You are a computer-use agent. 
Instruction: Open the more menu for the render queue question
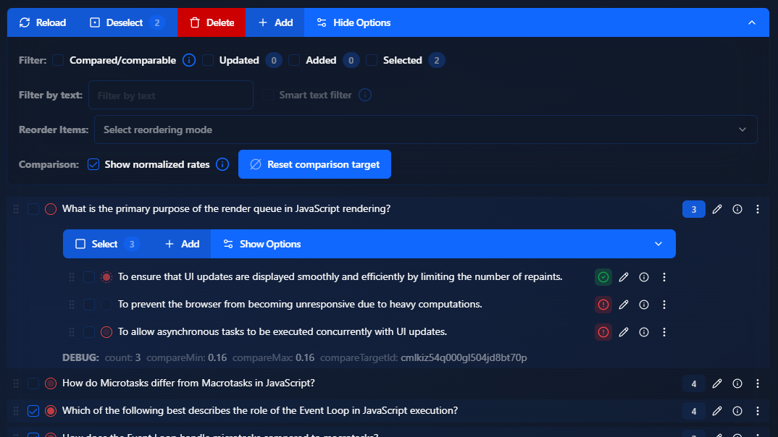pos(758,209)
